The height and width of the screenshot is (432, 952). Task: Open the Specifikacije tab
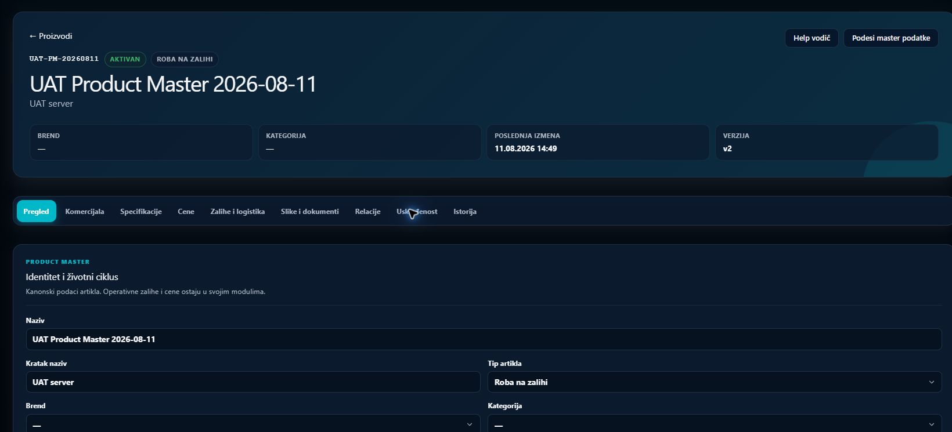[140, 212]
